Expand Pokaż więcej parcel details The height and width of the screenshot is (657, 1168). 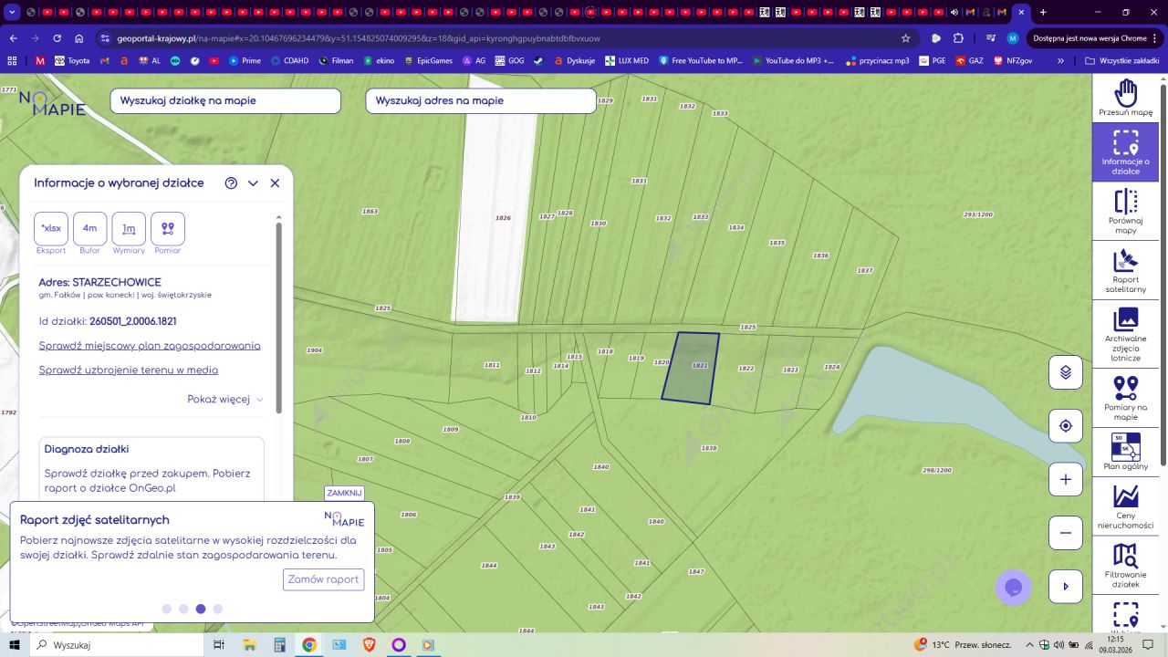tap(224, 400)
